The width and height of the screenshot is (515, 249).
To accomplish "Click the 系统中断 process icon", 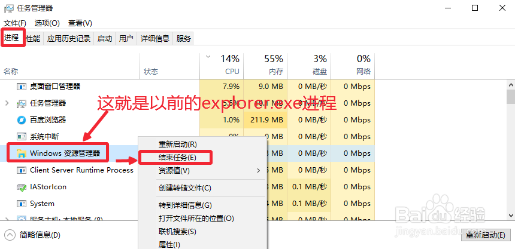I will coord(22,136).
